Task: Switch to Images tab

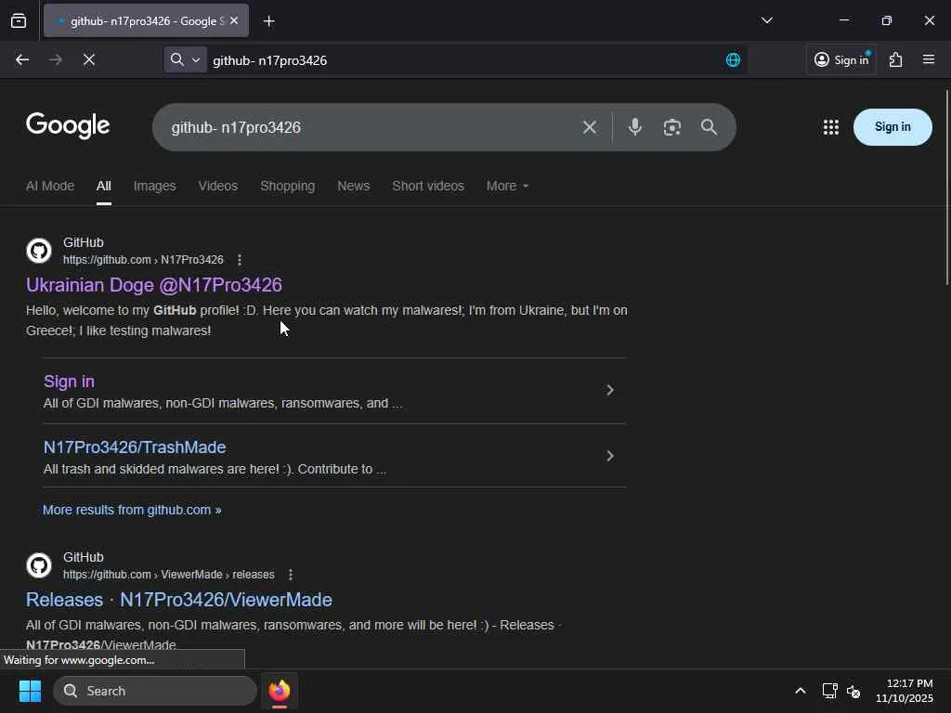Action: click(x=155, y=186)
